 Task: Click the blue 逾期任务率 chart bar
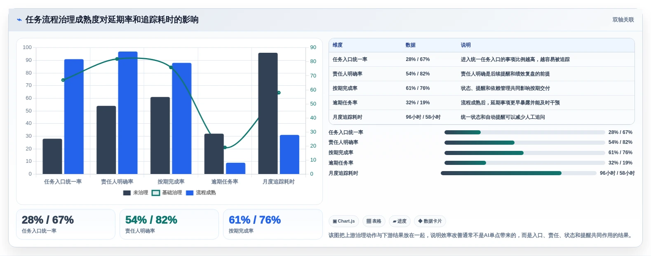pos(235,168)
